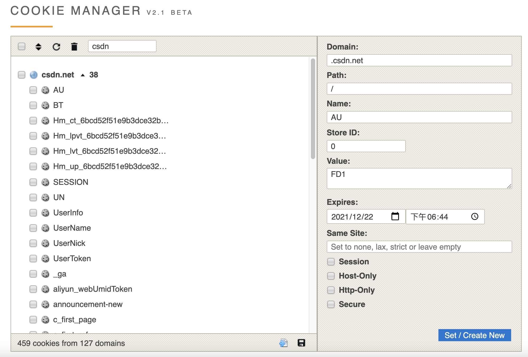Click the globe icon beside csdn.net
The image size is (528, 357).
(33, 75)
